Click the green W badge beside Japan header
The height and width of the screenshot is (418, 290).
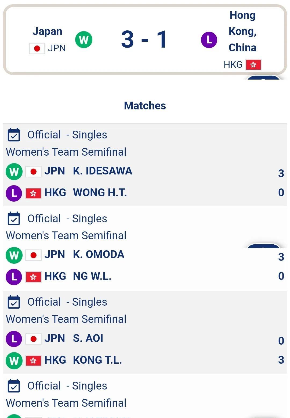point(84,40)
